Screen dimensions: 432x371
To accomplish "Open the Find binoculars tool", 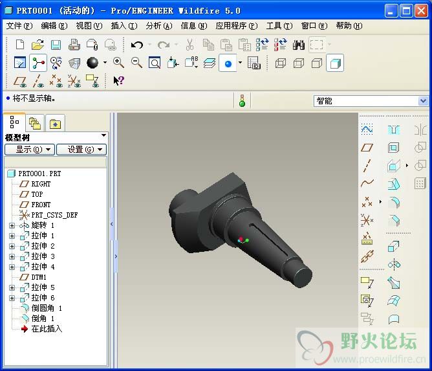I will coord(298,45).
